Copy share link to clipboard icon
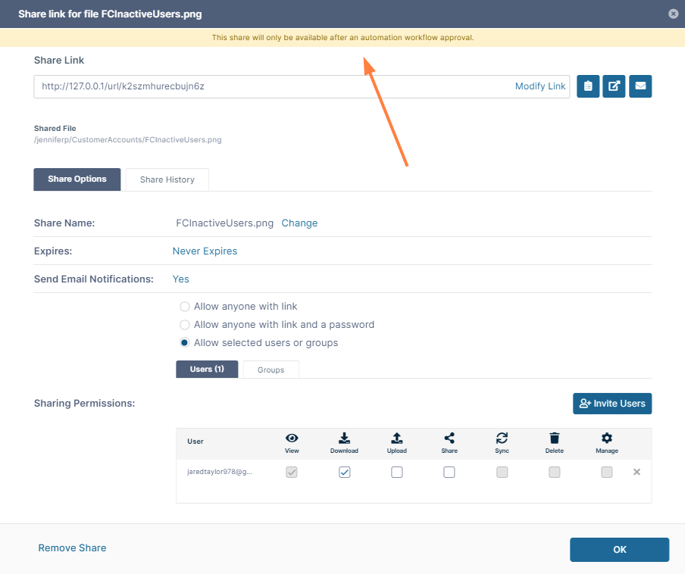The width and height of the screenshot is (685, 574). tap(588, 86)
